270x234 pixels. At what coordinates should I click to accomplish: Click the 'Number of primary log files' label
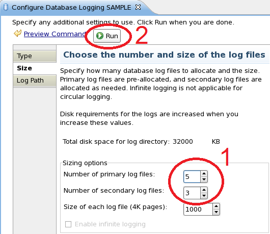pyautogui.click(x=109, y=174)
